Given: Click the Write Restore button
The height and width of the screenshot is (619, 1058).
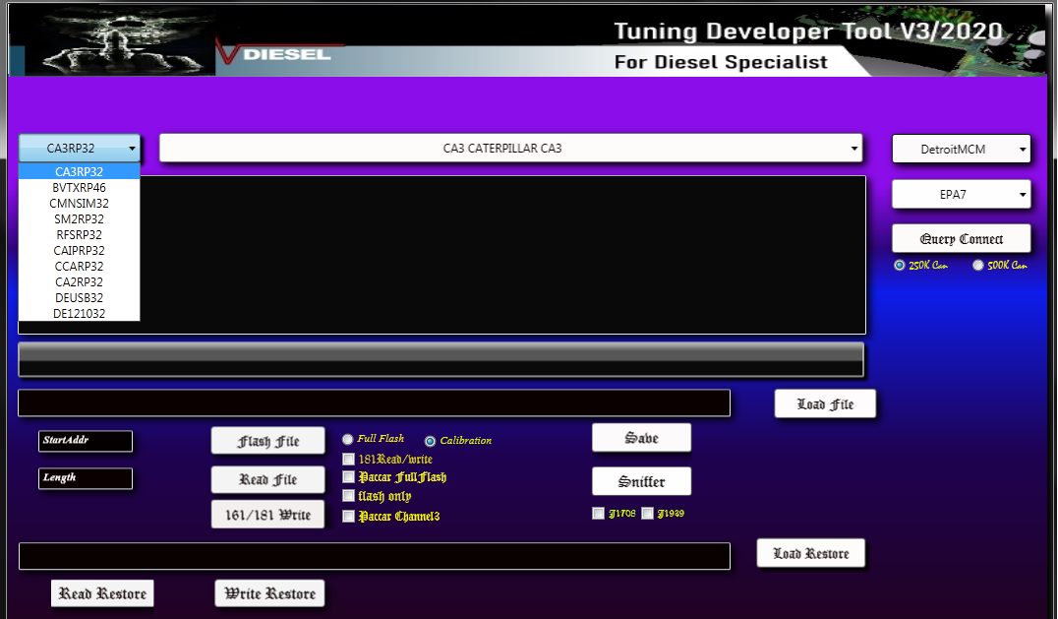Looking at the screenshot, I should (x=269, y=593).
